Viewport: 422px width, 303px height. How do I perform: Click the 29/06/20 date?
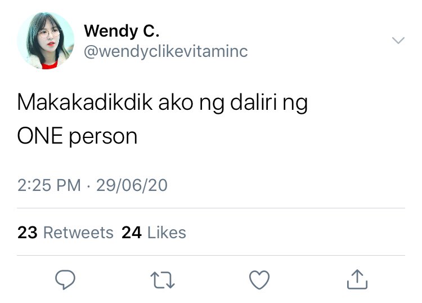[x=132, y=185]
